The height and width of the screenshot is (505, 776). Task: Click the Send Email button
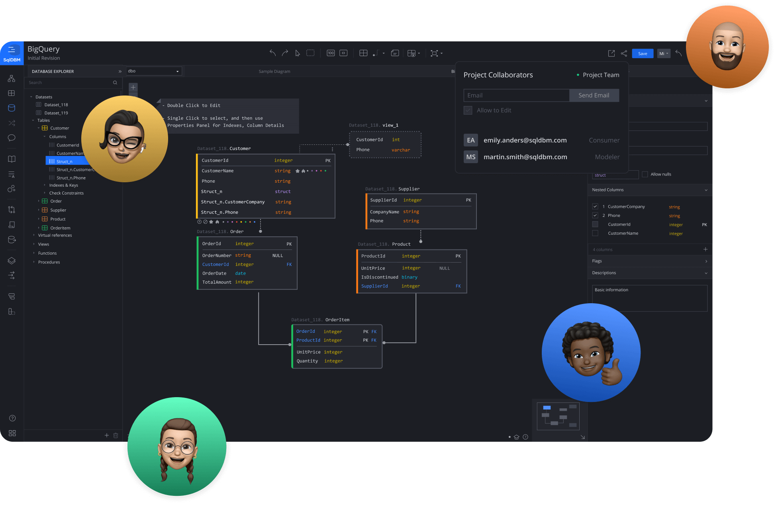(x=594, y=96)
